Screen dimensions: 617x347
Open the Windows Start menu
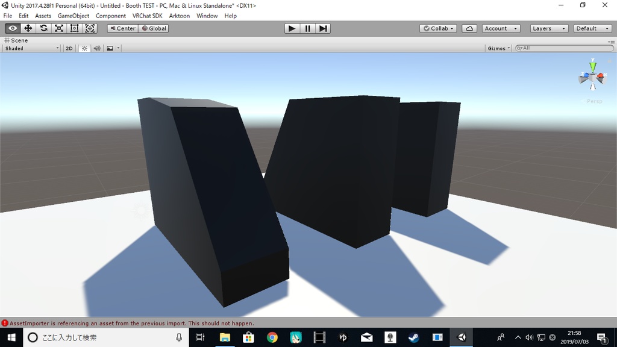click(x=11, y=337)
